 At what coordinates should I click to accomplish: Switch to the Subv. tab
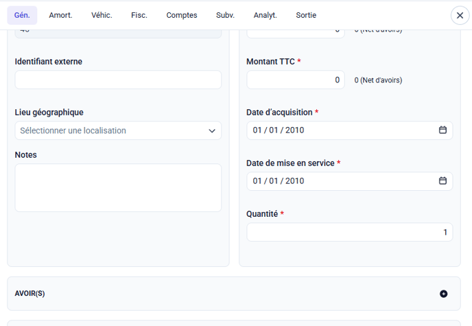click(x=225, y=15)
